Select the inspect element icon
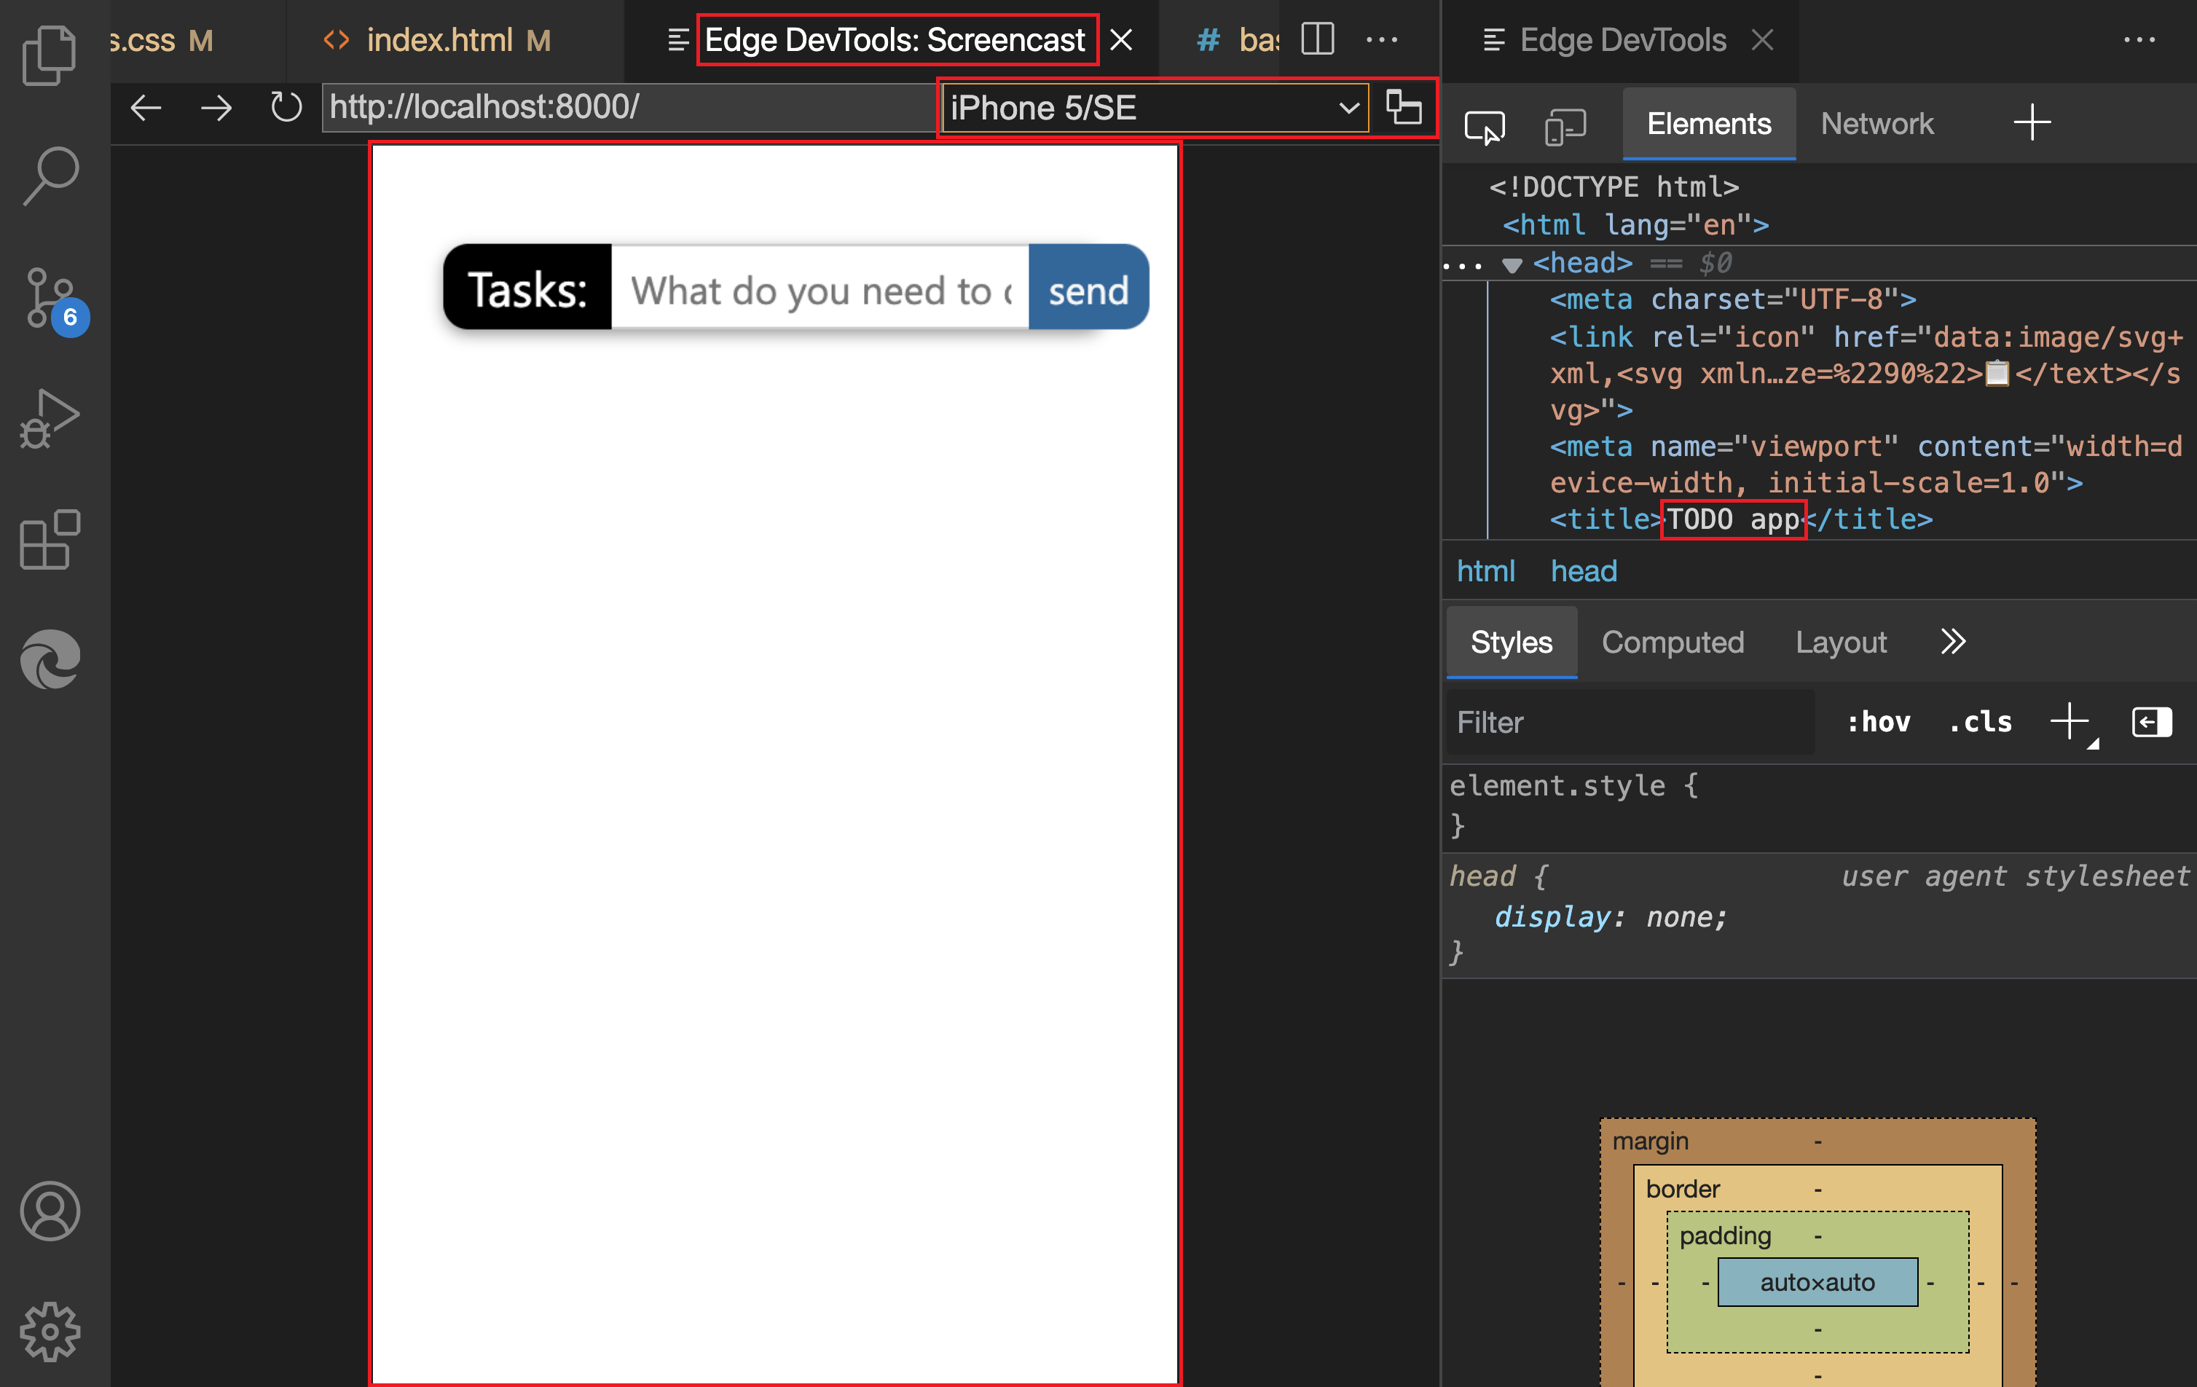The image size is (2197, 1387). click(1485, 123)
